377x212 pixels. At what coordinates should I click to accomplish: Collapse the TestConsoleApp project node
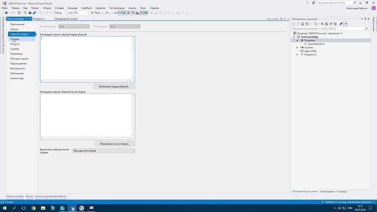[x=294, y=37]
